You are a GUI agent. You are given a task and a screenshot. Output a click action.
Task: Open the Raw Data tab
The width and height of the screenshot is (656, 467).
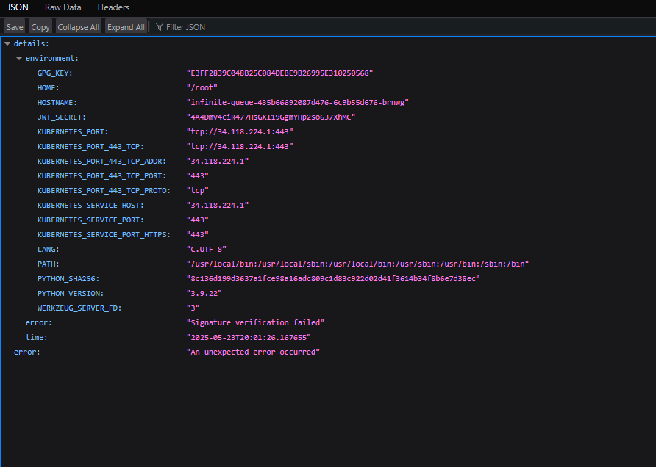[x=63, y=7]
